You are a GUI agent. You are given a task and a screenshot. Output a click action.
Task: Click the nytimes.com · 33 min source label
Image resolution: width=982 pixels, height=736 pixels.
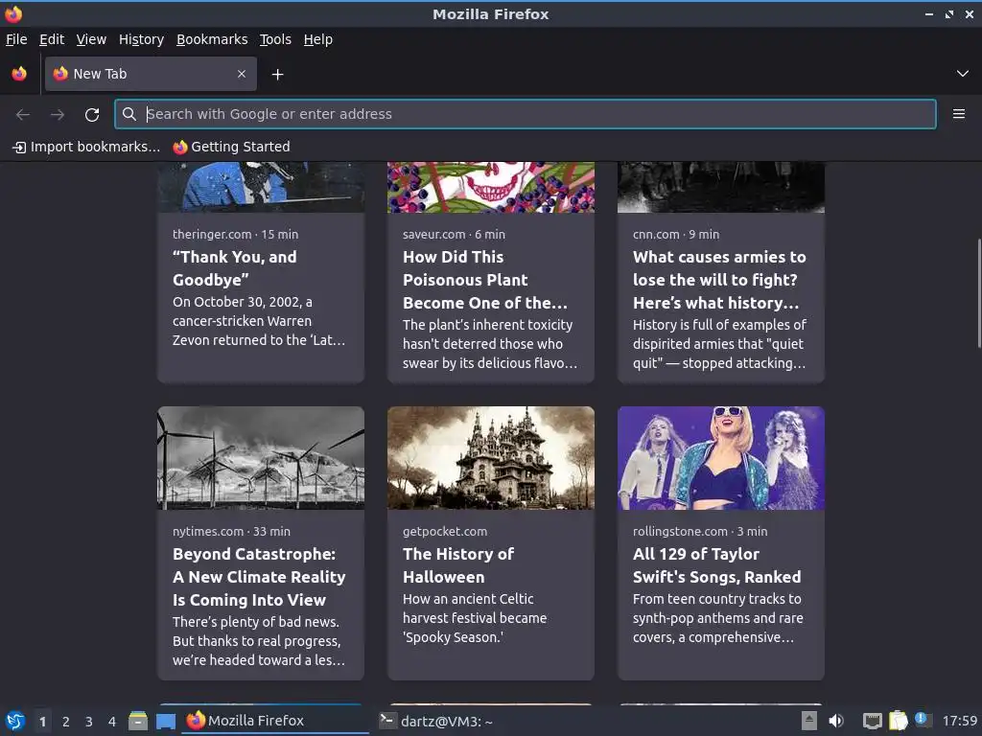coord(231,531)
